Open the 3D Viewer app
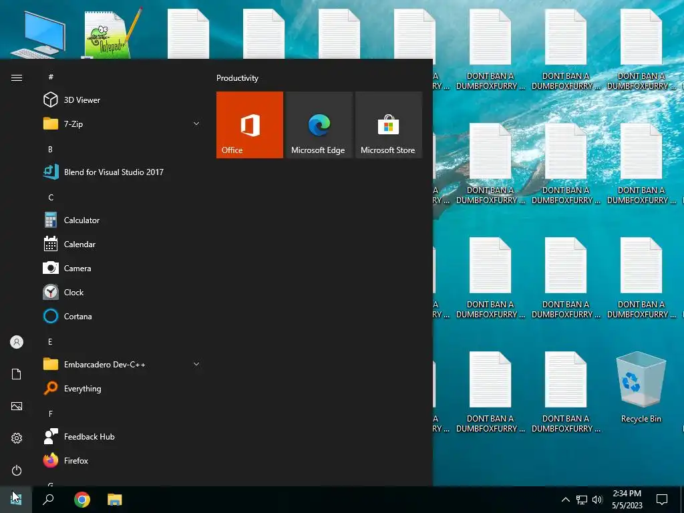 (122, 100)
